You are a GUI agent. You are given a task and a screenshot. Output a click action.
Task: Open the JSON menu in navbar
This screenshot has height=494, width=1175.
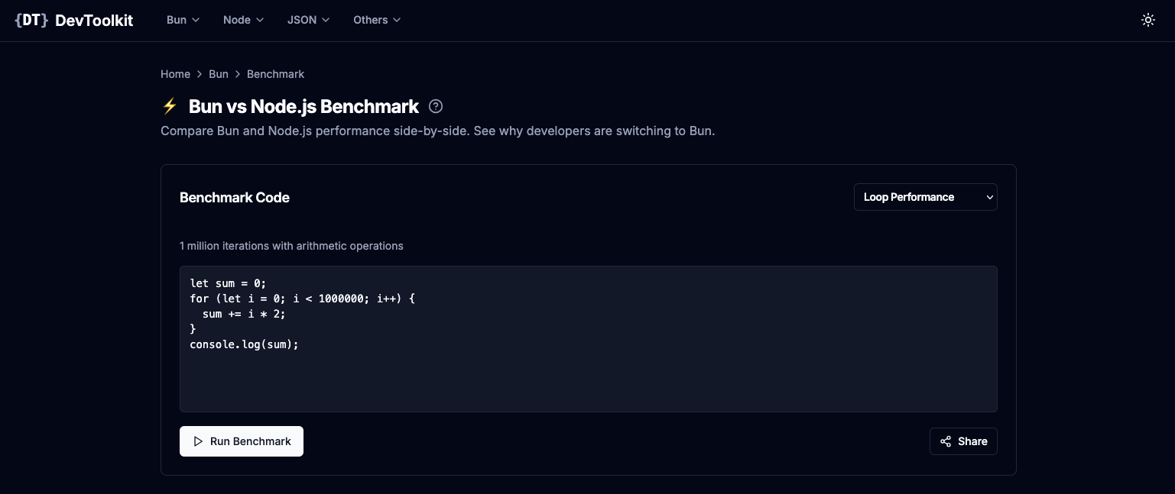[x=309, y=20]
